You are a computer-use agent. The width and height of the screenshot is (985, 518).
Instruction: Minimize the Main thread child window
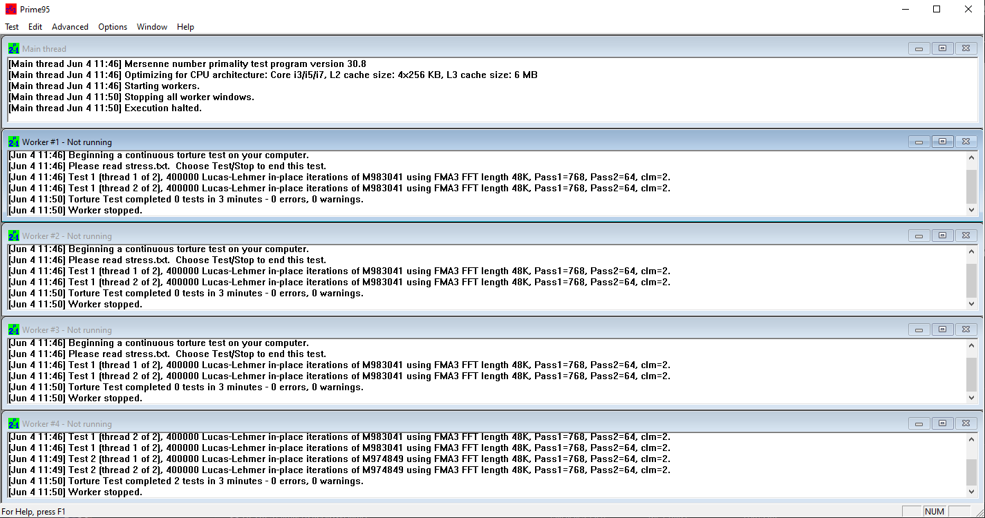919,48
